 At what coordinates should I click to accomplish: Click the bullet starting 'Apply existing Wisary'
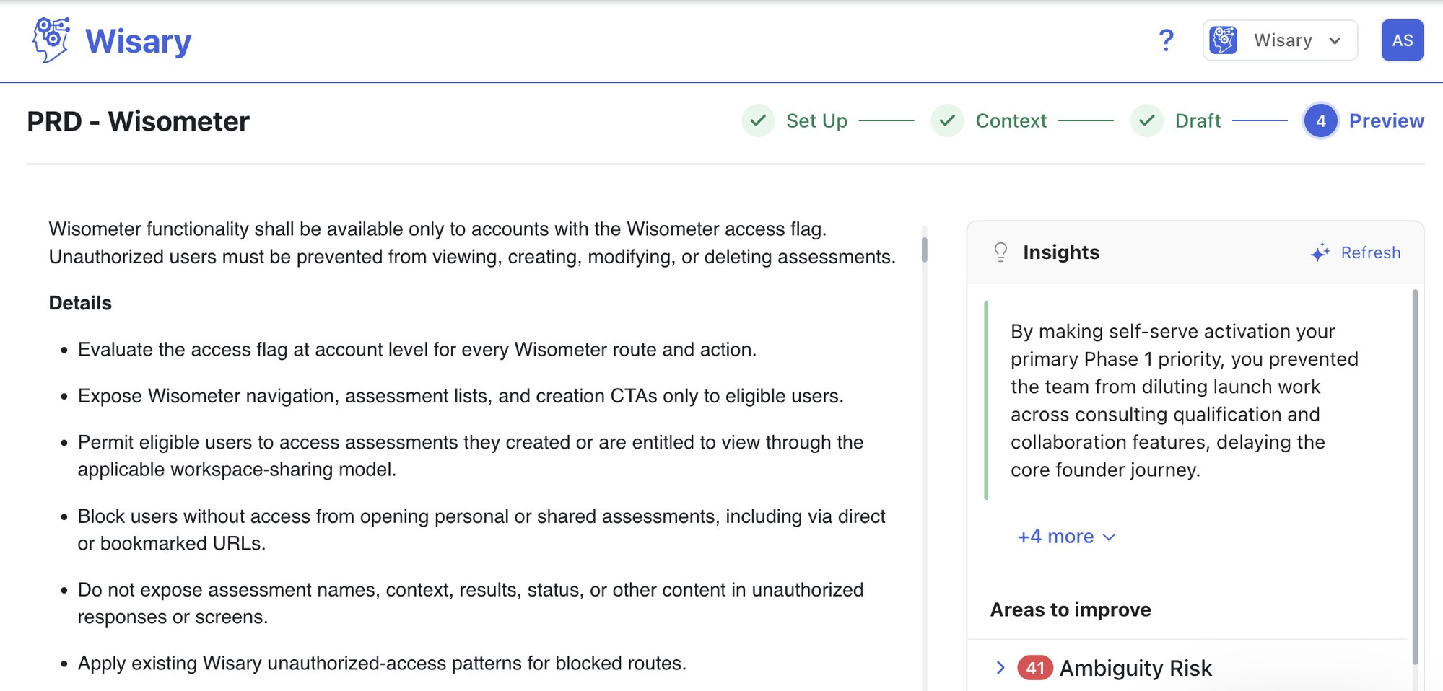pos(382,664)
